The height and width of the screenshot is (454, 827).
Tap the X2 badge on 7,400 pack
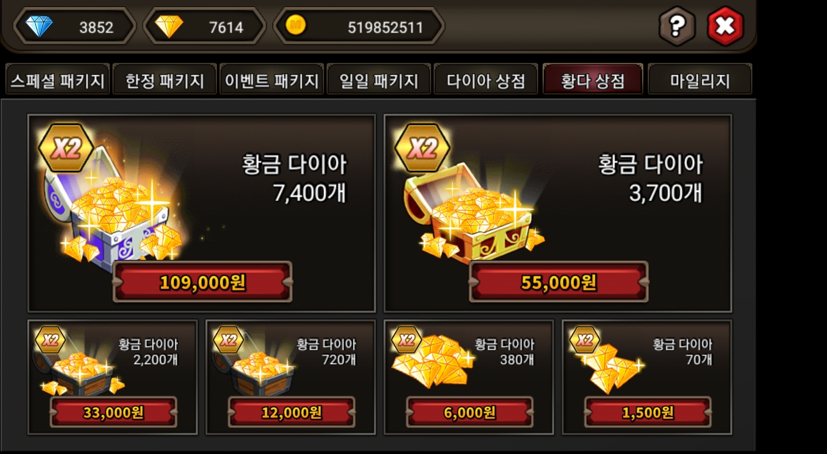point(66,148)
